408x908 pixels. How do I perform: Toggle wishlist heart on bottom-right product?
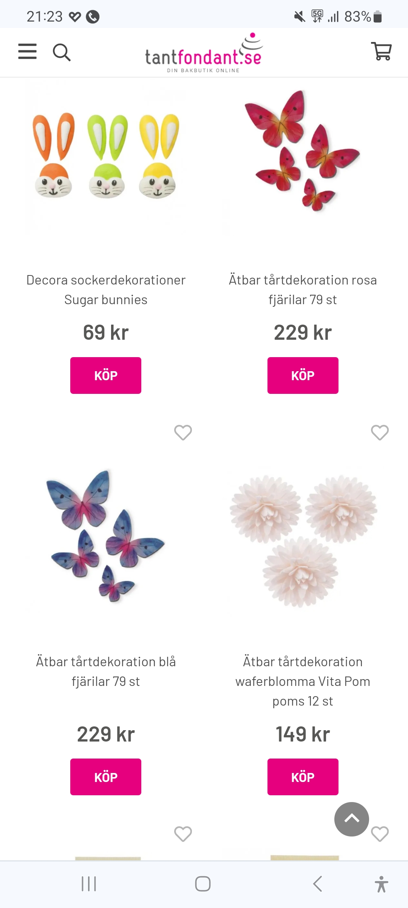(x=380, y=833)
